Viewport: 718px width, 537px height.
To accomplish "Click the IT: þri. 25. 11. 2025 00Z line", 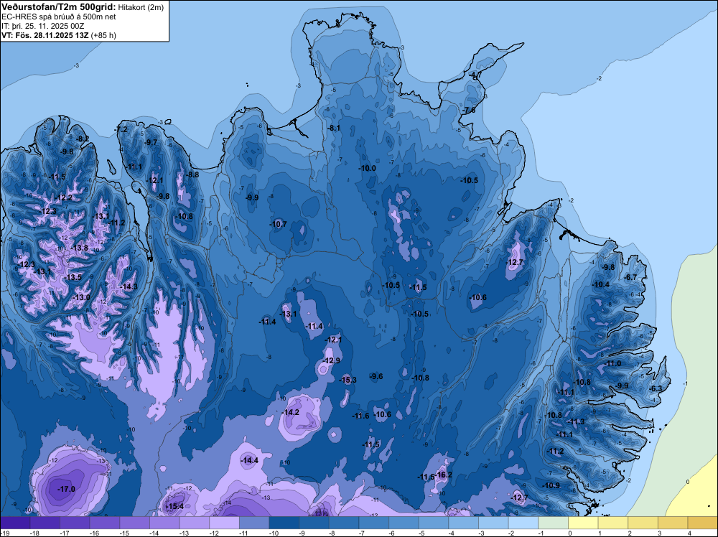I will click(42, 26).
